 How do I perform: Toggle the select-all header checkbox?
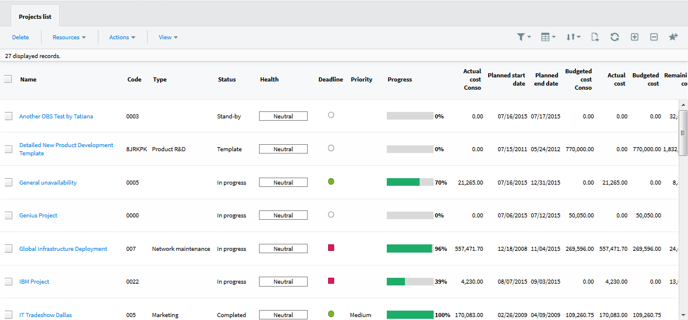point(8,79)
